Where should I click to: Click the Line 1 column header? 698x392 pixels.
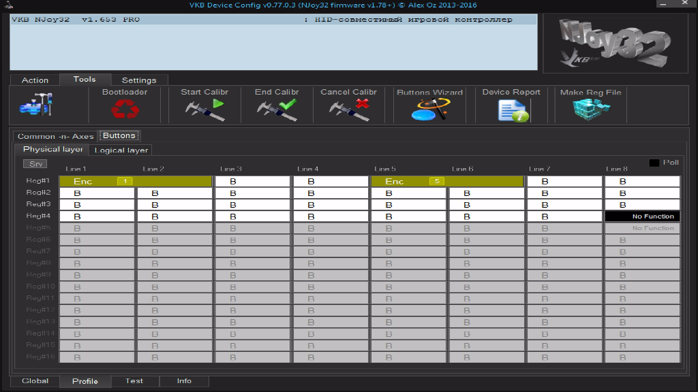76,169
